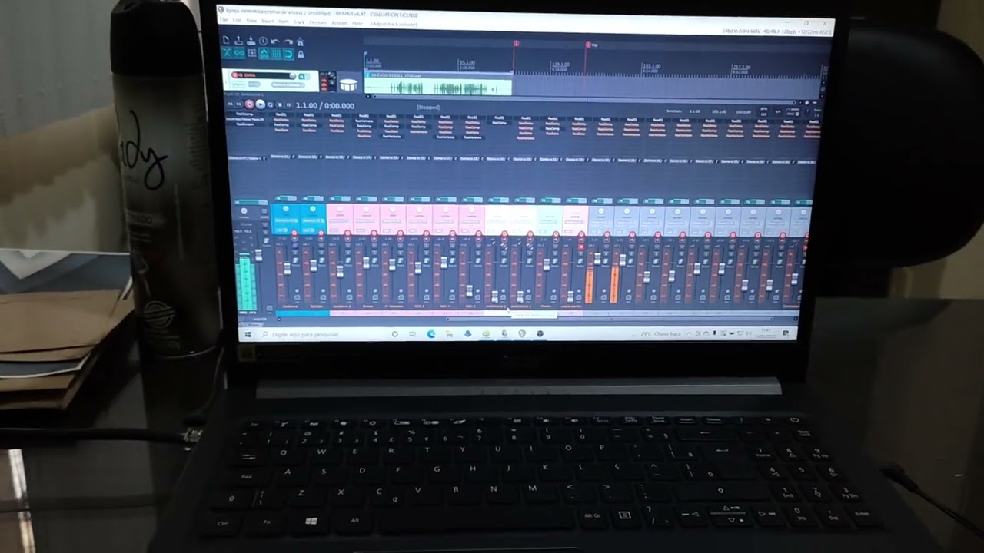This screenshot has width=984, height=553.
Task: Open the View menu
Action: (x=251, y=21)
